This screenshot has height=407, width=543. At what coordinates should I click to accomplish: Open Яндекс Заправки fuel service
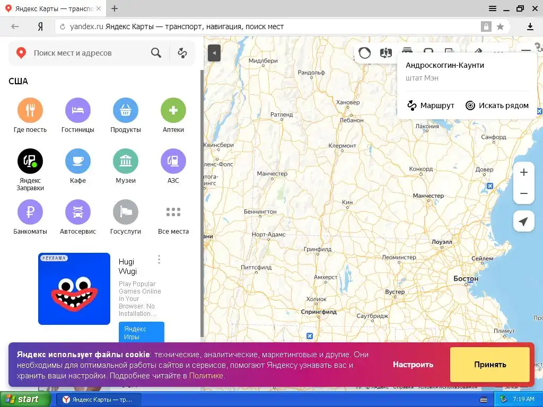click(x=30, y=161)
